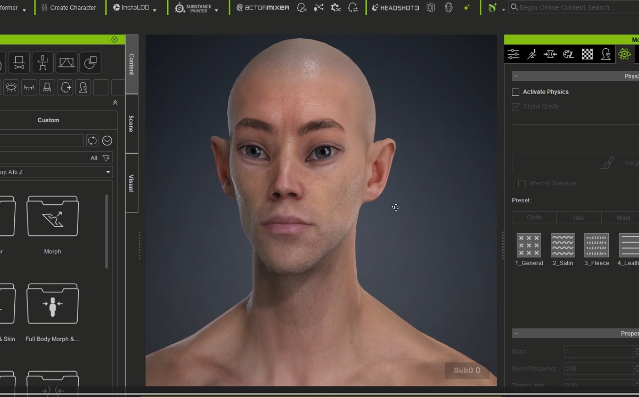This screenshot has height=397, width=639.
Task: Select the Hair preset button
Action: click(x=578, y=218)
